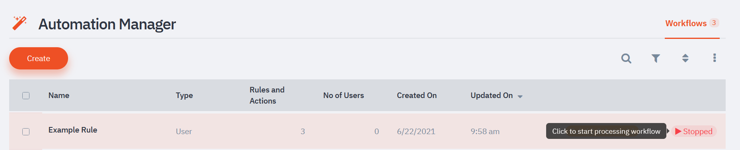The image size is (740, 150).
Task: Click the magic wand Automation Manager icon
Action: [20, 23]
